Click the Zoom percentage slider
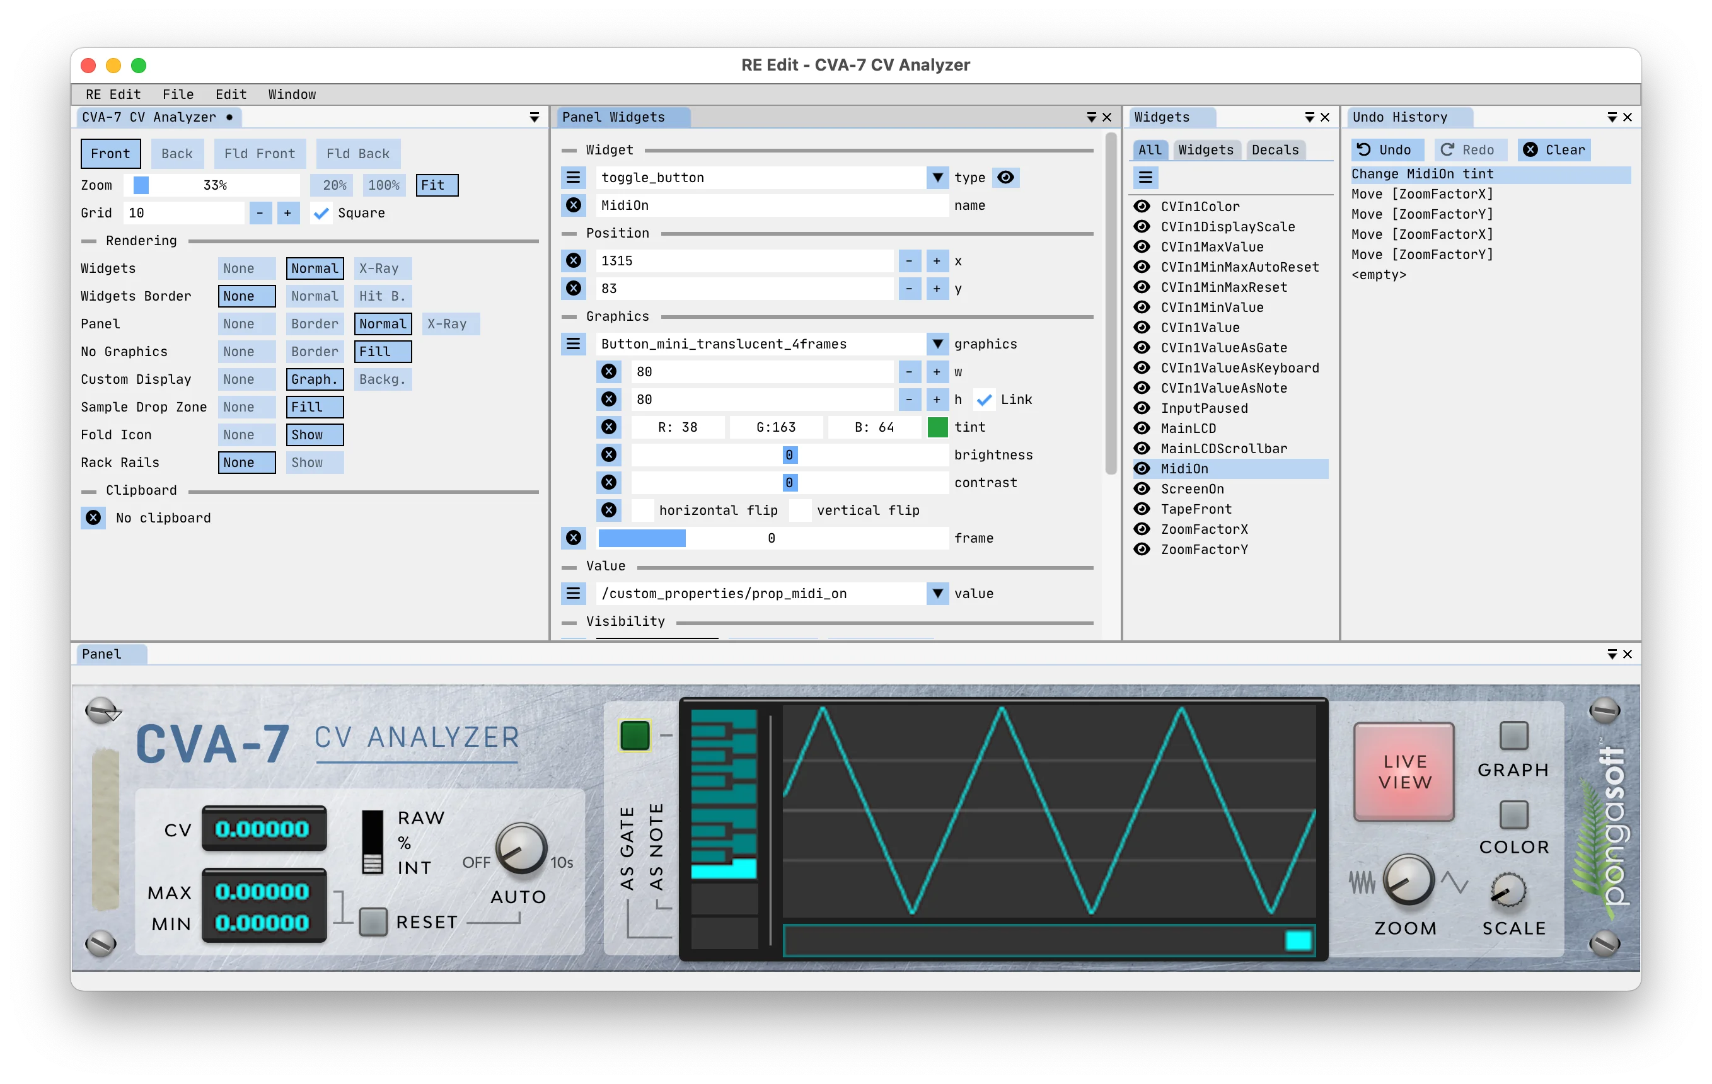 coord(211,185)
